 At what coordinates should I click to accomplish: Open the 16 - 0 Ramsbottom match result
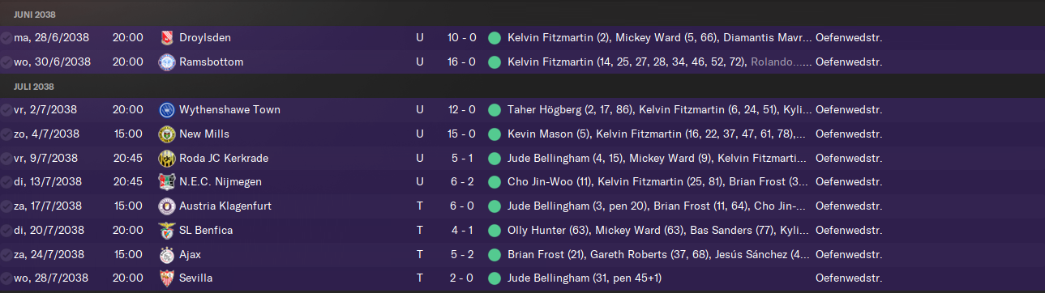(462, 62)
